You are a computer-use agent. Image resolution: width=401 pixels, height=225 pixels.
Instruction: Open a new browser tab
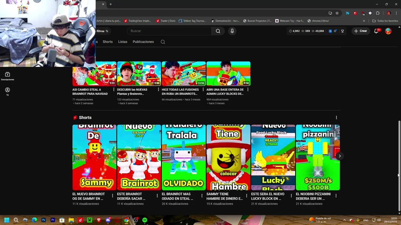[111, 4]
